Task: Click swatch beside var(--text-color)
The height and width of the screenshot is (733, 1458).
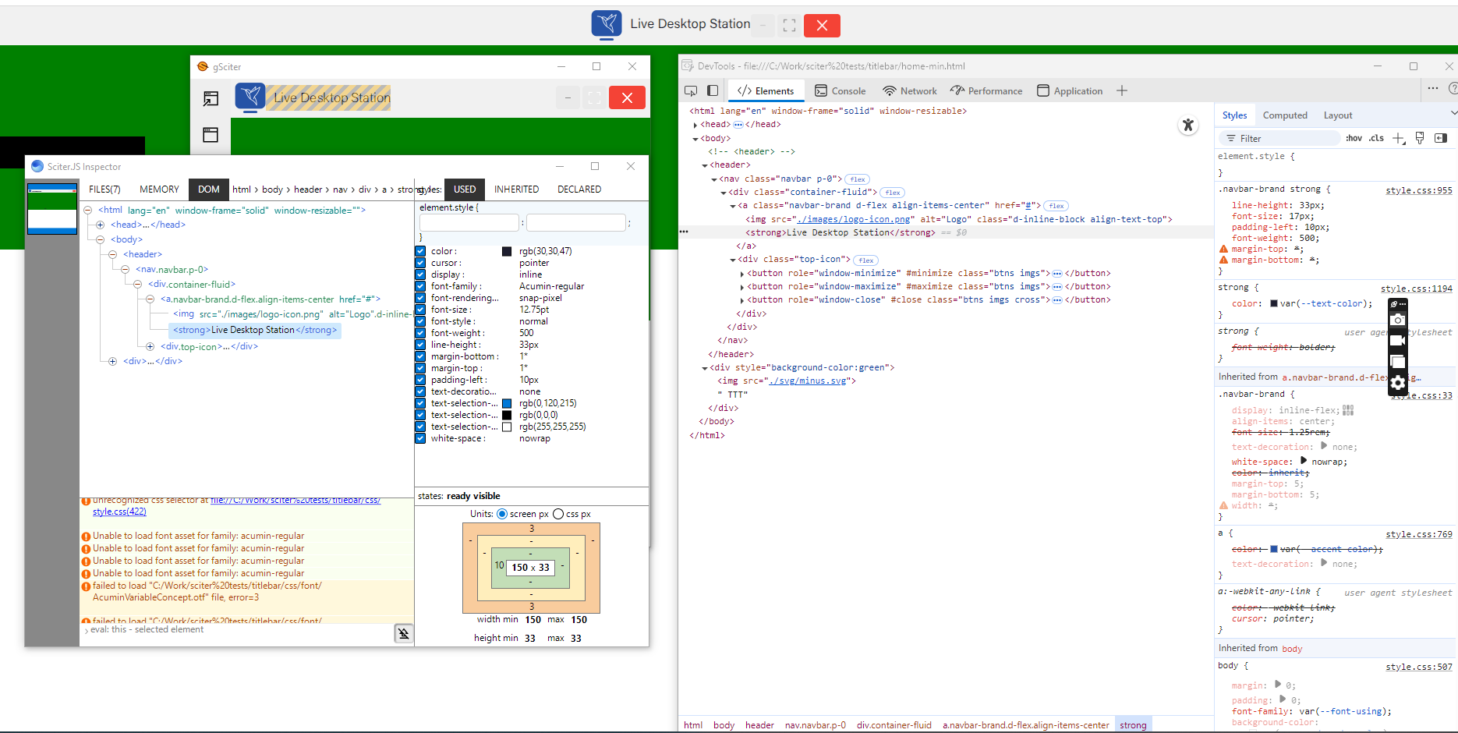Action: (x=1274, y=304)
